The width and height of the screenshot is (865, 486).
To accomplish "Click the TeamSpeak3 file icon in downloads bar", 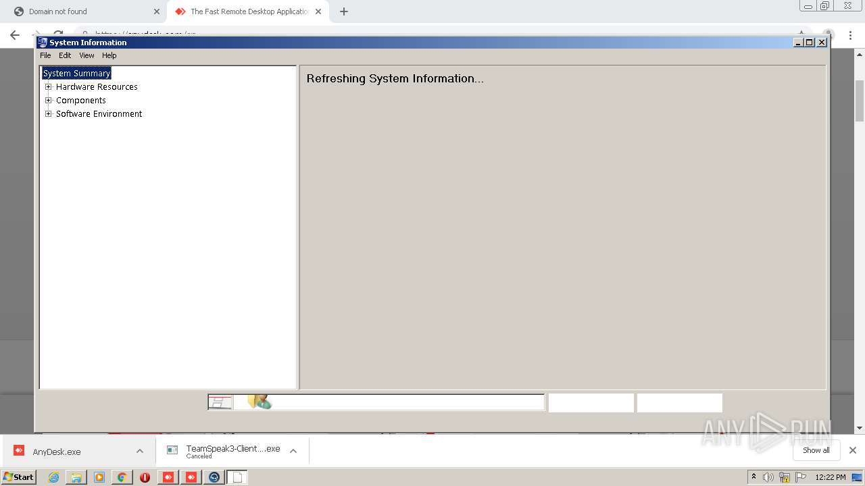I will tap(172, 450).
